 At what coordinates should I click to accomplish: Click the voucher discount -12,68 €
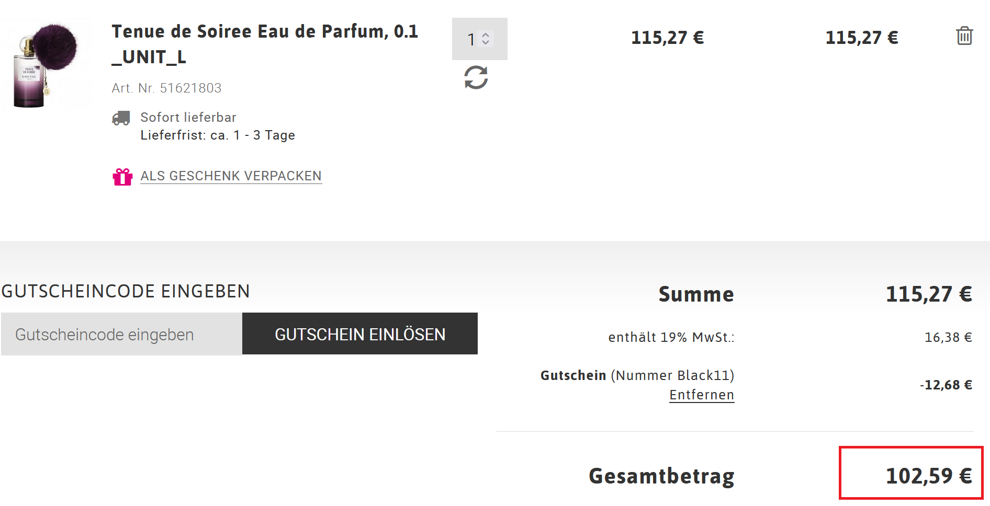pyautogui.click(x=946, y=385)
